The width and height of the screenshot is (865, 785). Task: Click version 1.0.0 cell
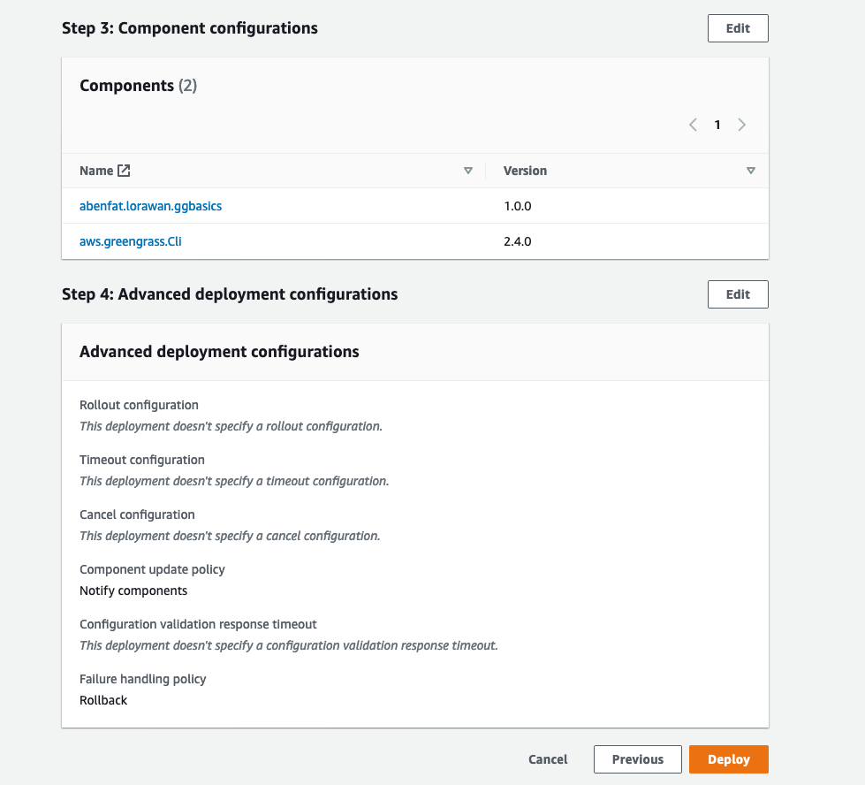click(517, 206)
